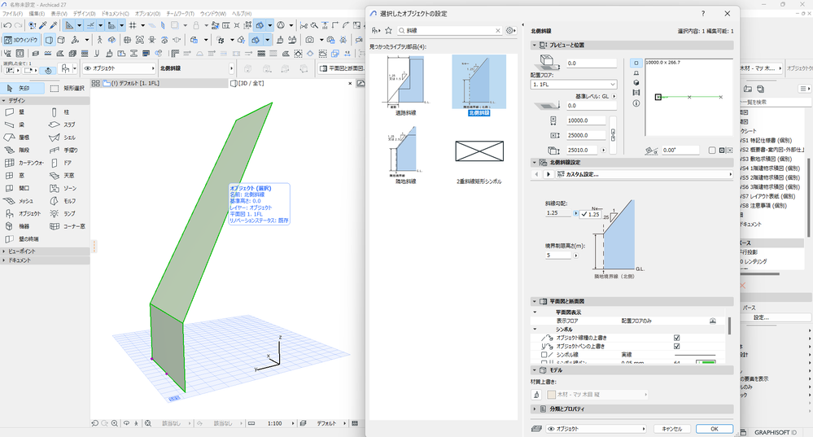
Task: Open the library search settings gear
Action: [x=510, y=30]
